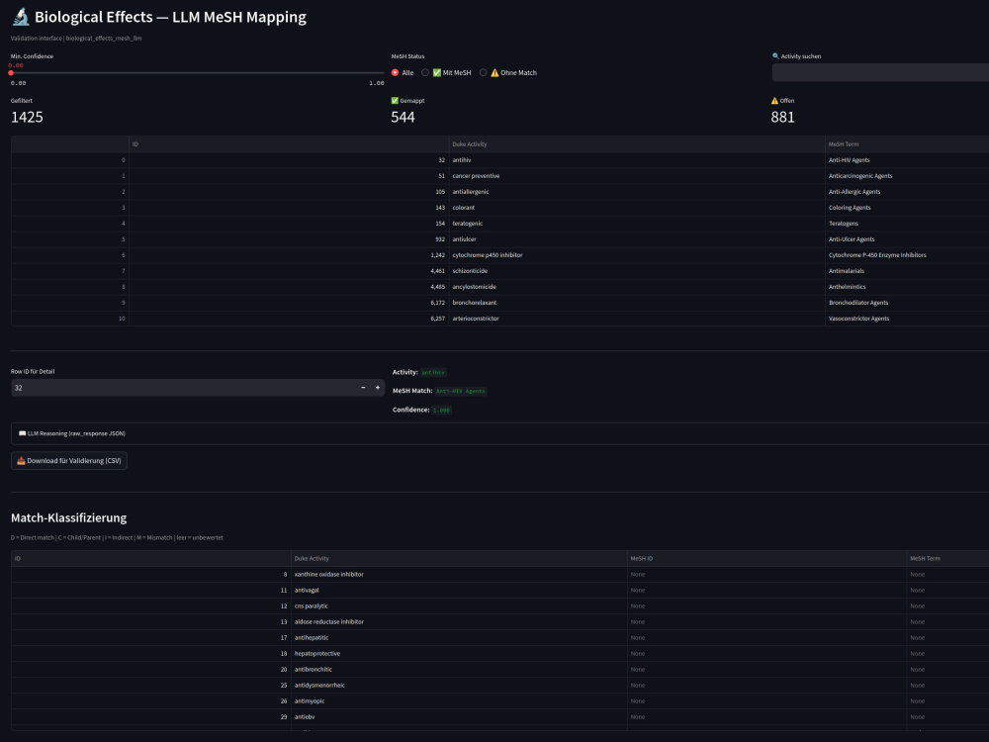
Task: Click the 'Anti-HIV Agents' MeSH term cell
Action: 907,160
